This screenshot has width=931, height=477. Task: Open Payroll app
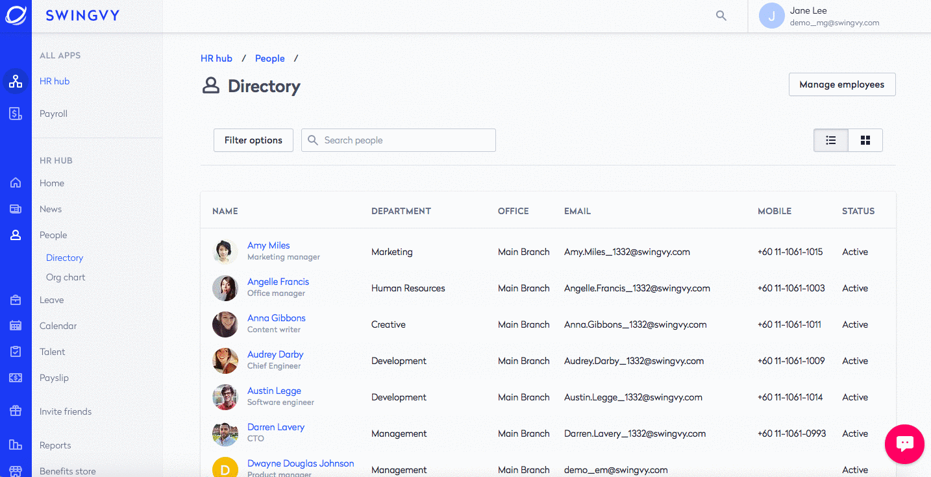53,114
